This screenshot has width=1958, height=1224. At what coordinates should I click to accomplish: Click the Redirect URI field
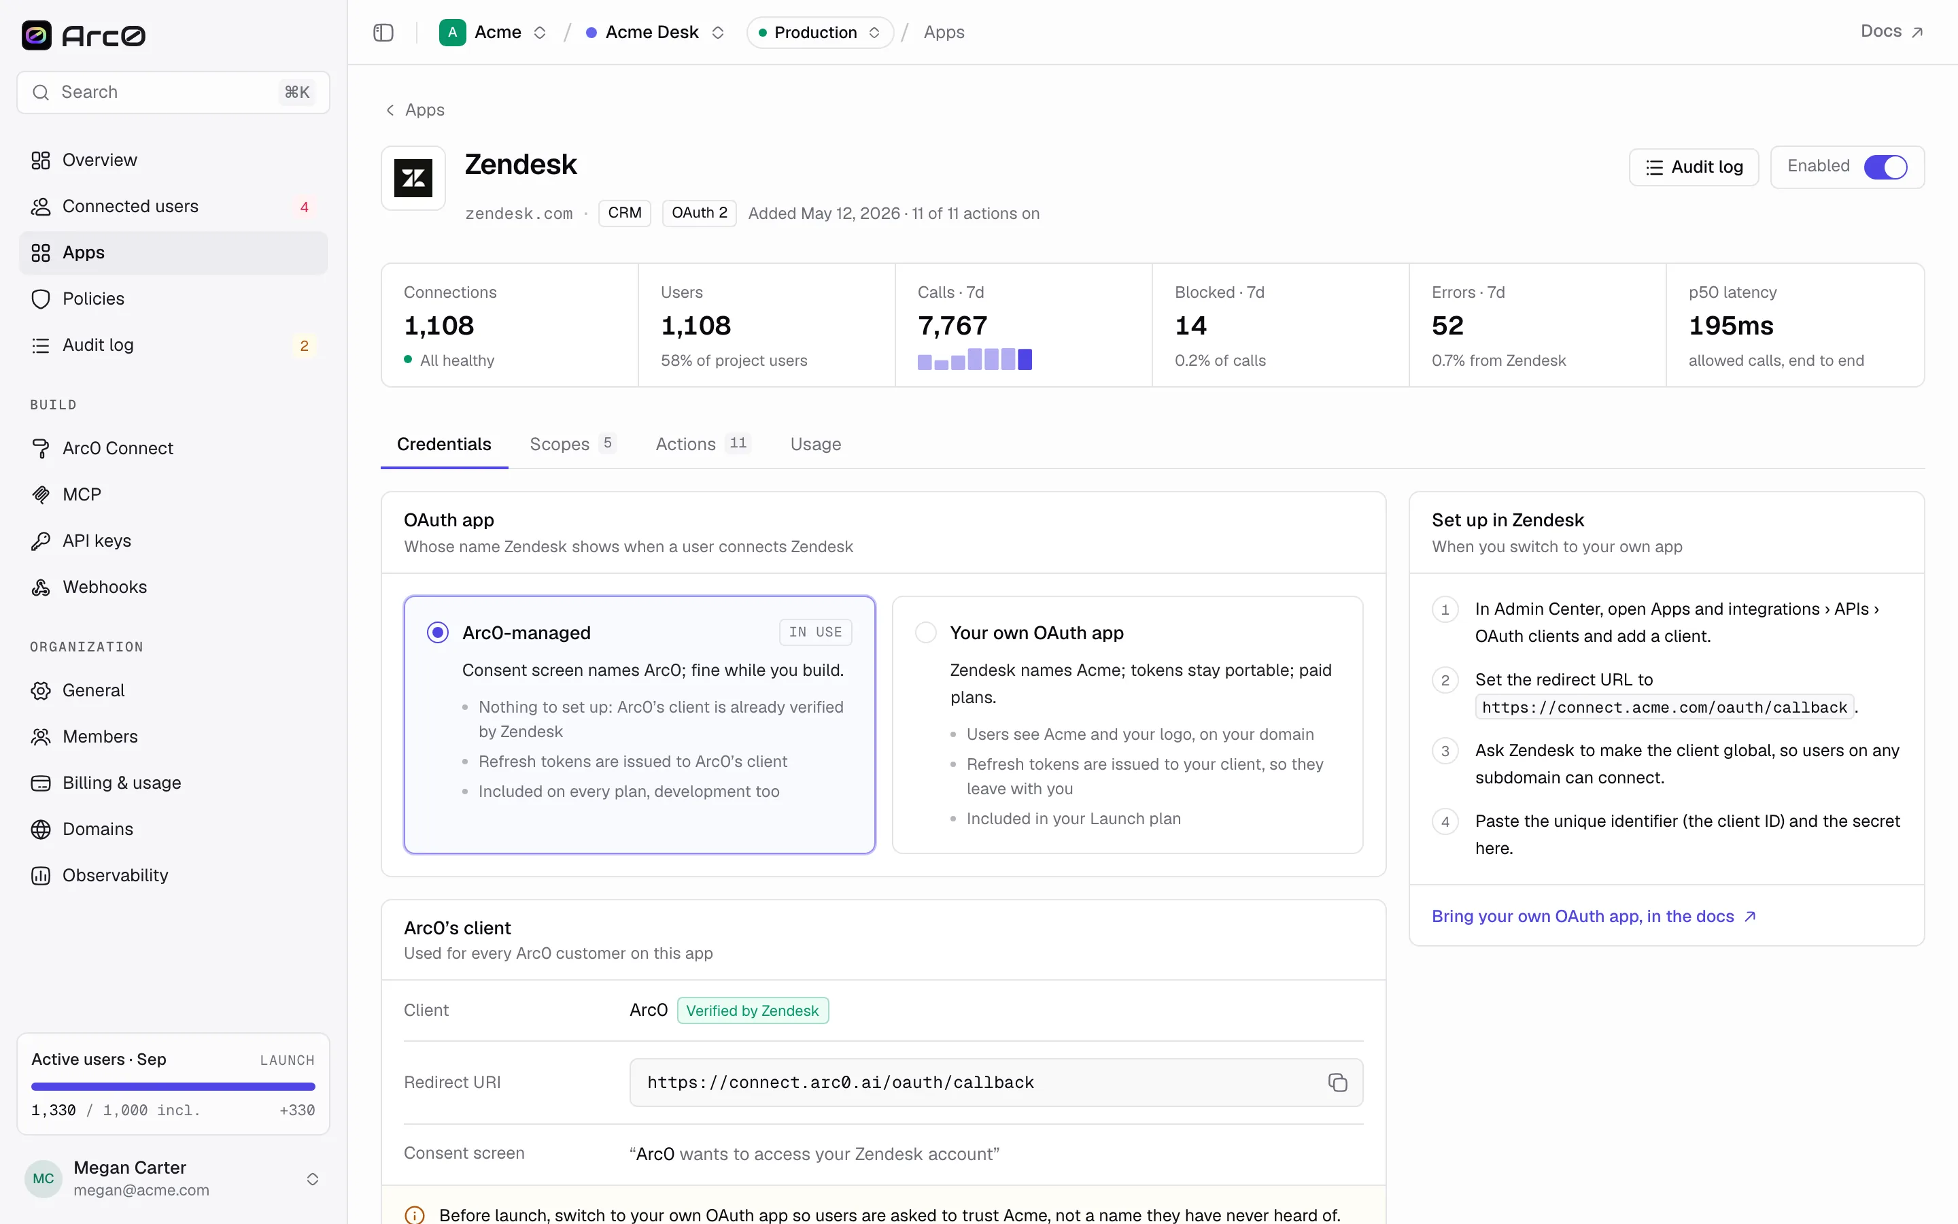(x=996, y=1083)
